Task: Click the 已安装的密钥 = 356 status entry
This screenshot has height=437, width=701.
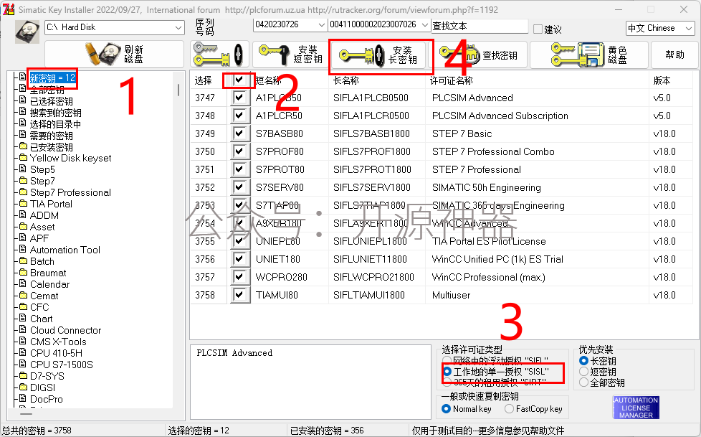Action: (x=327, y=431)
